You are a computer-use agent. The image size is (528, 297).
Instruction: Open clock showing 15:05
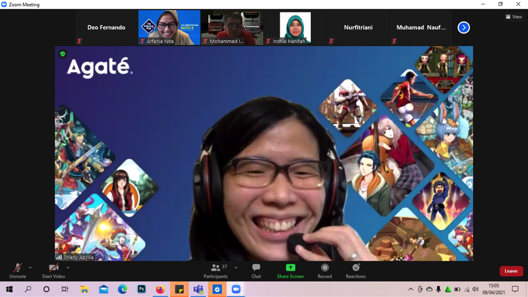(x=494, y=289)
